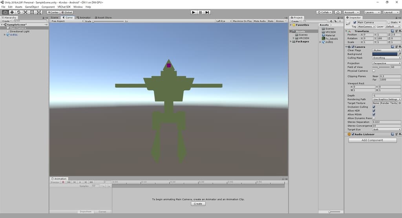The width and height of the screenshot is (402, 218).
Task: Open the Layers dropdown
Action: point(373,12)
